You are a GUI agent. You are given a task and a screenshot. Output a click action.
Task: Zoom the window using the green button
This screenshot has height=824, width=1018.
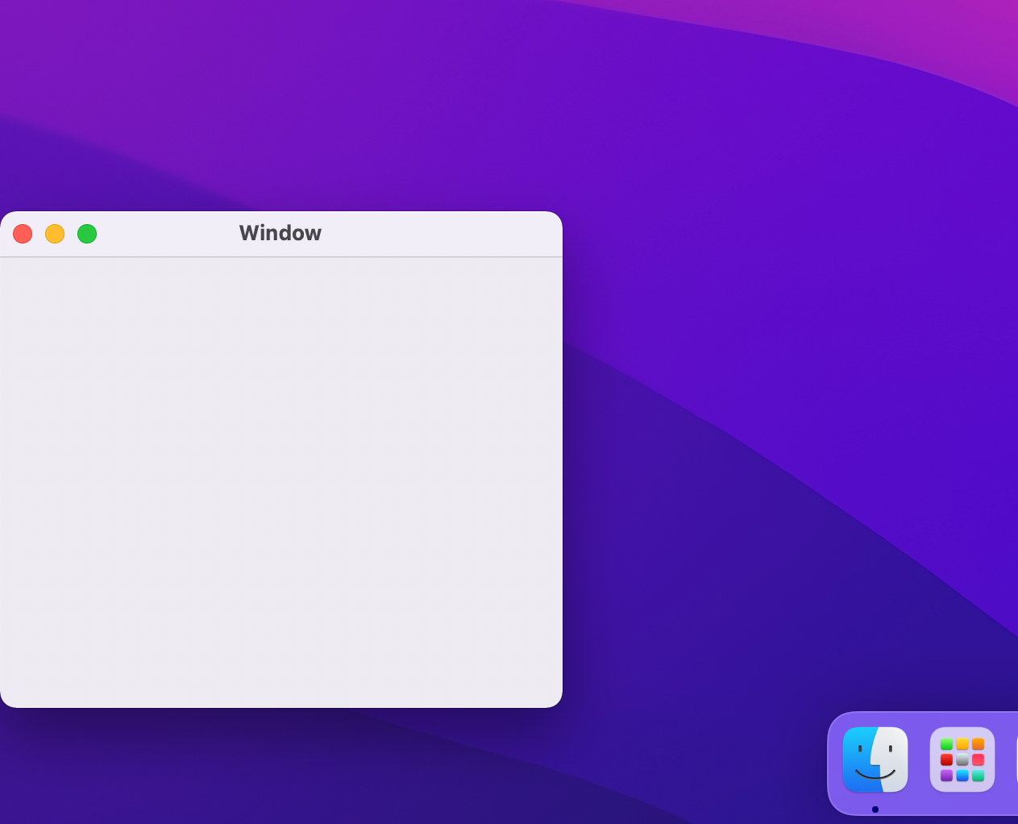(87, 234)
